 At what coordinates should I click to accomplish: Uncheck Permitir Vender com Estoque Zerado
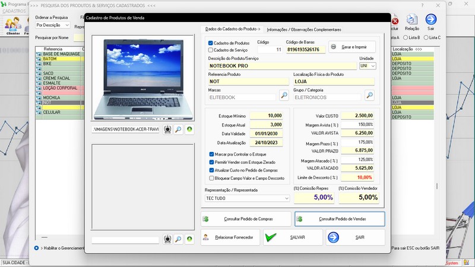[x=212, y=161]
